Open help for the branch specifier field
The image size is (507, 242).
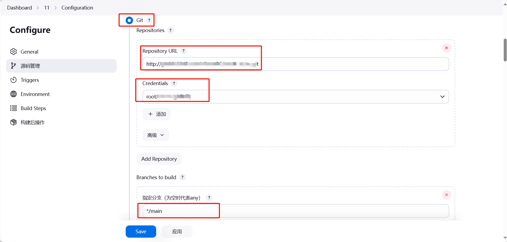point(209,198)
